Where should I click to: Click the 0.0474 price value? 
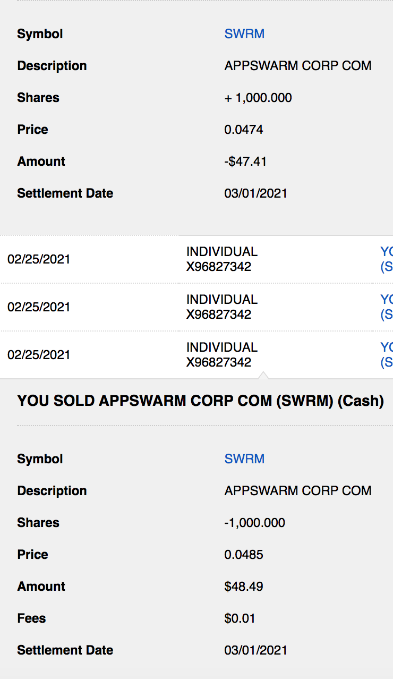point(244,130)
